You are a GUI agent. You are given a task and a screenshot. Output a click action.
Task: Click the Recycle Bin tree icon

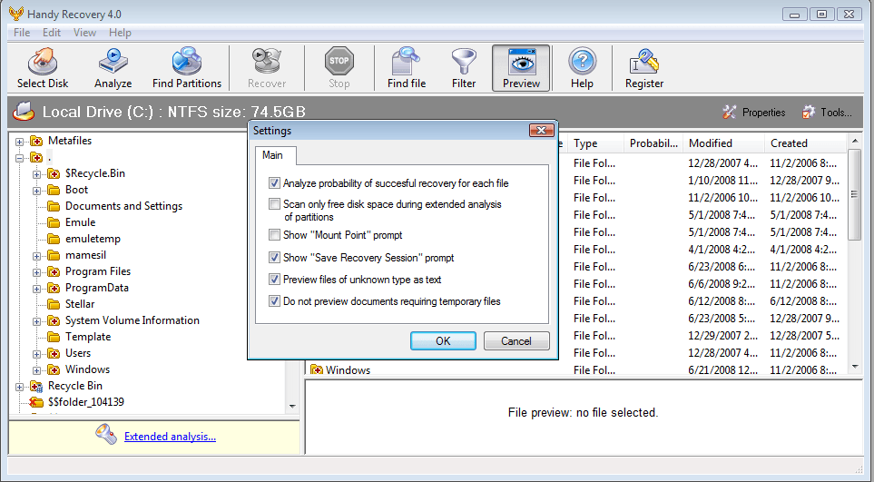(x=36, y=386)
